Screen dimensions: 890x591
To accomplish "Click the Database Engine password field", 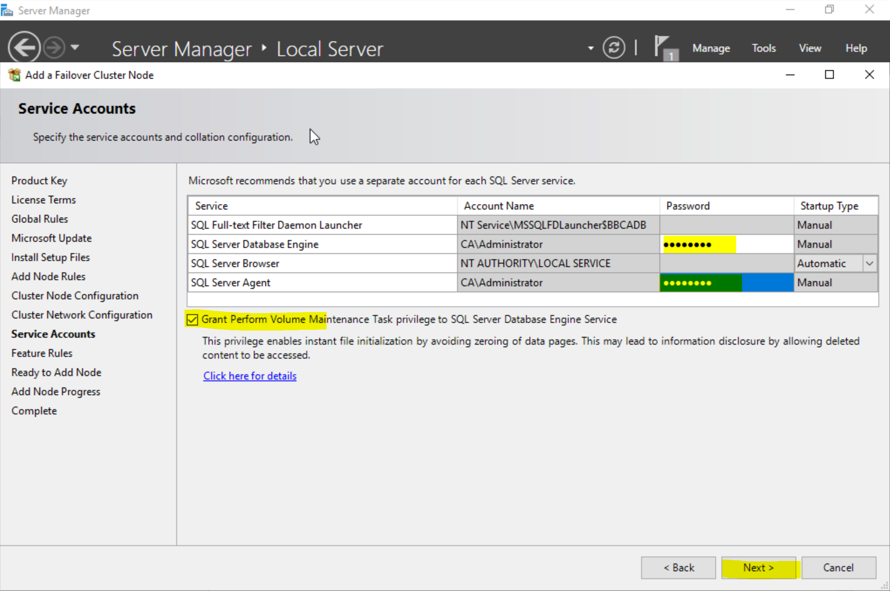I will pos(726,244).
